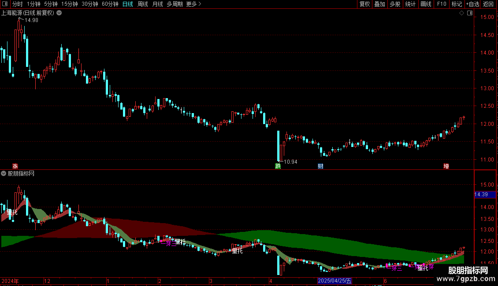Expand the 股朋指标网 indicator dropdown
The width and height of the screenshot is (498, 286).
pyautogui.click(x=4, y=173)
